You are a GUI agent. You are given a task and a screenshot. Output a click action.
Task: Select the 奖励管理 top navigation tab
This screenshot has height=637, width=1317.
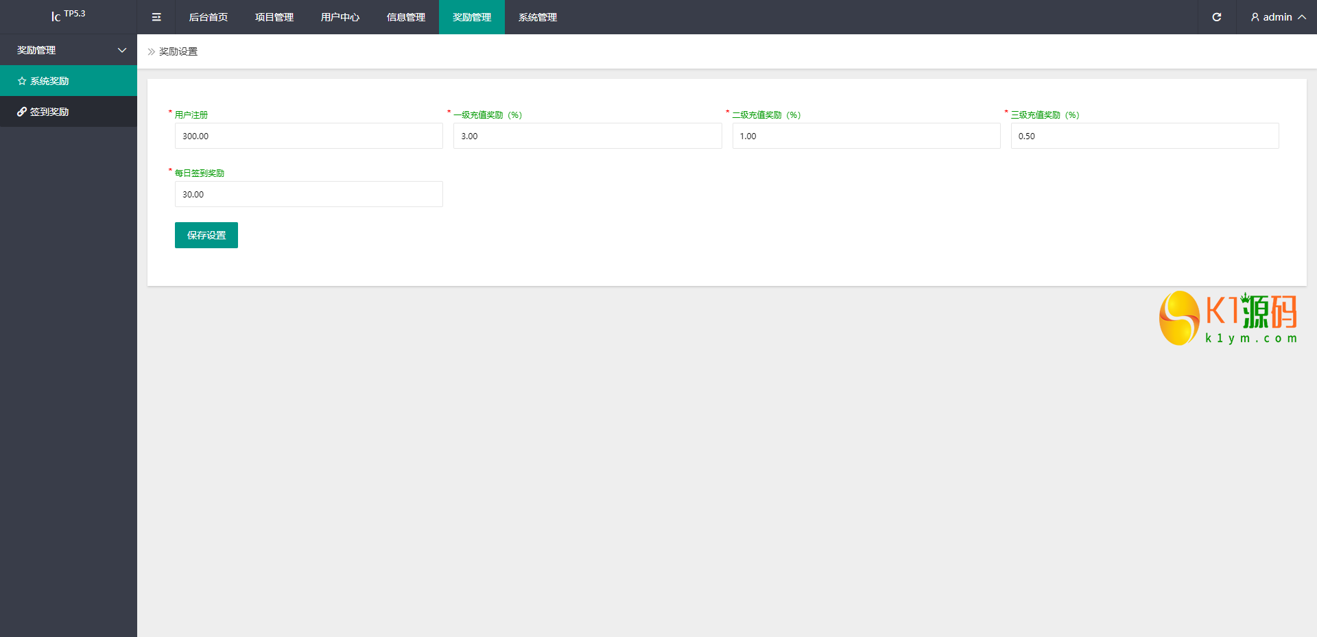pos(472,17)
